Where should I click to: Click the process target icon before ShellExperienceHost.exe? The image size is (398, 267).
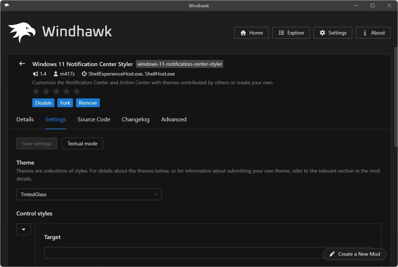click(x=84, y=74)
